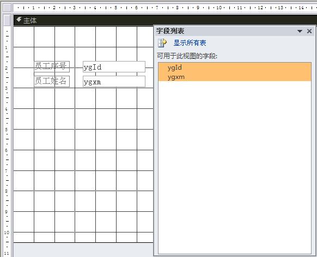
Task: Click the 主体 section selector on vertical ruler
Action: point(7,20)
